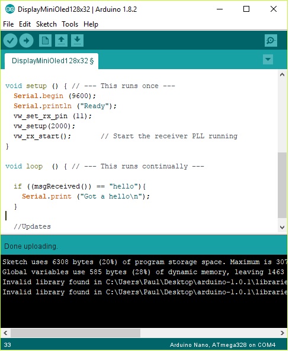Click 'Arduino Nano, ATmega328 on COM4' status text
The width and height of the screenshot is (289, 351).
[x=223, y=344]
